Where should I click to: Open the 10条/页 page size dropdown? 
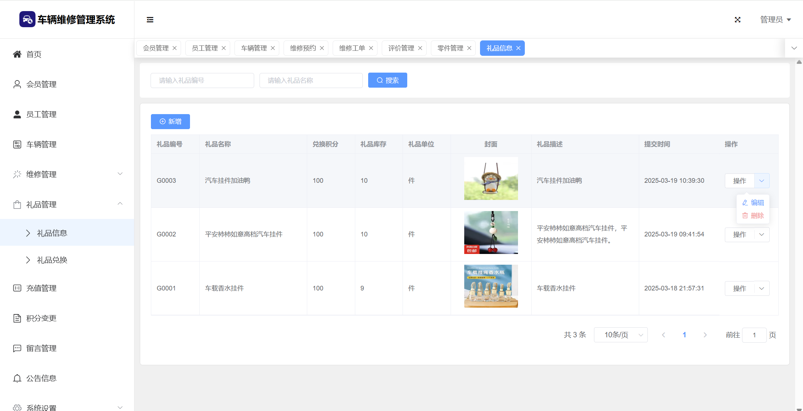[621, 335]
